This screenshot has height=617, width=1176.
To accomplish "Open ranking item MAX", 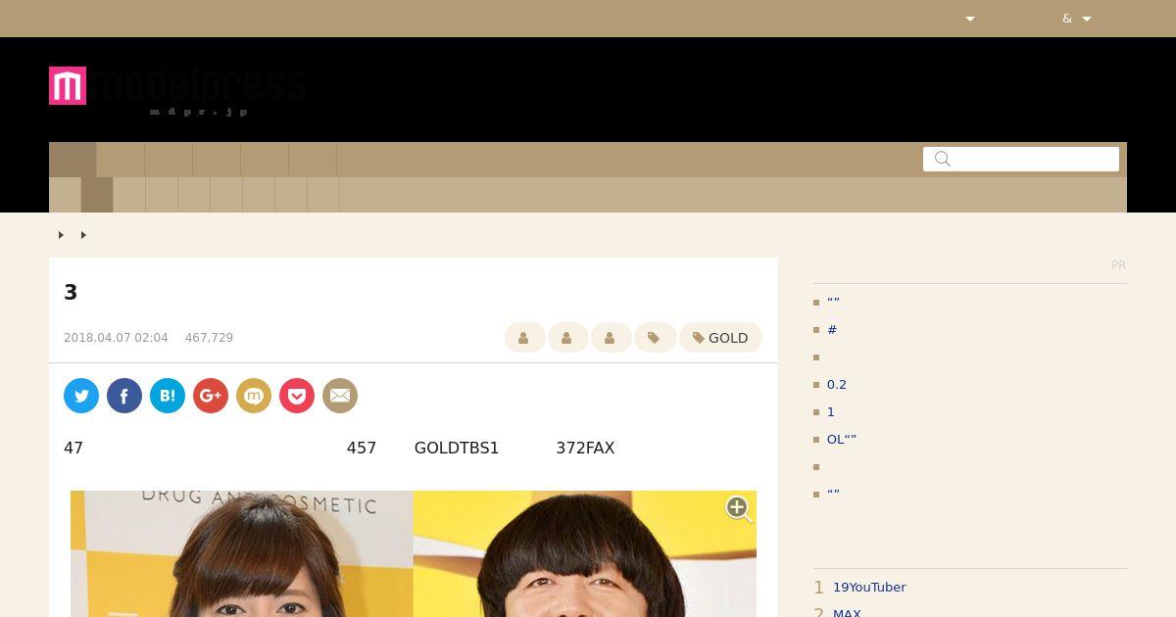I will pyautogui.click(x=847, y=613).
